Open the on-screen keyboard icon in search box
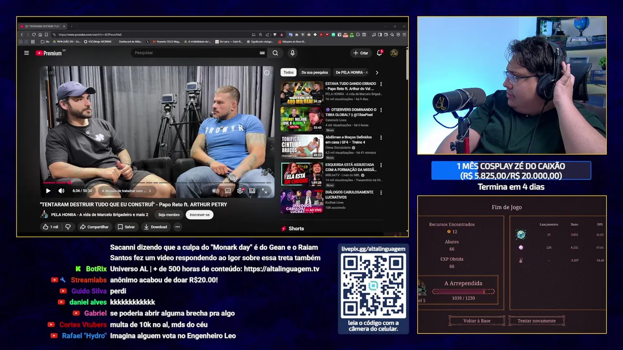 [262, 53]
